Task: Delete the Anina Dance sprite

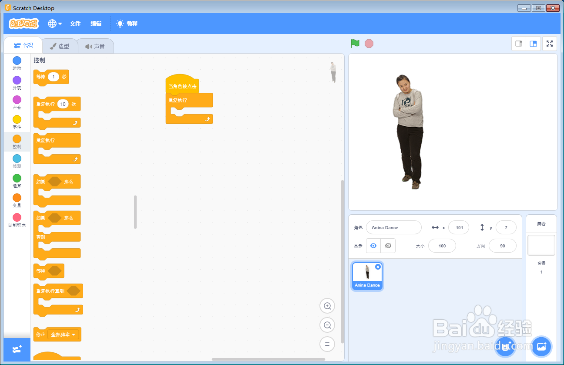Action: tap(378, 267)
